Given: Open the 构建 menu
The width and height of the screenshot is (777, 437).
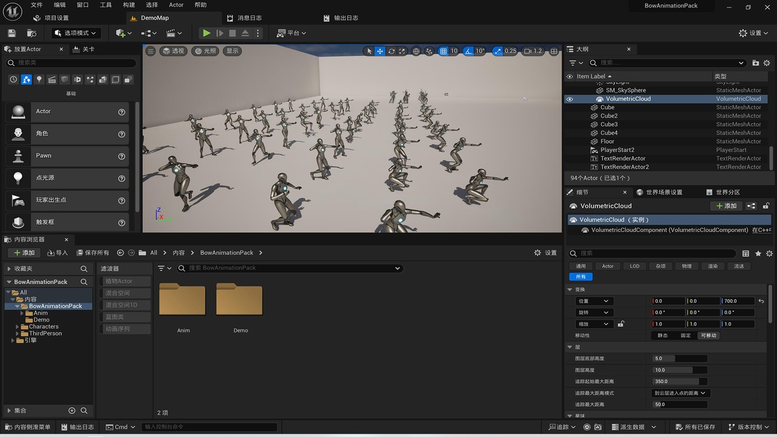Looking at the screenshot, I should coord(129,5).
